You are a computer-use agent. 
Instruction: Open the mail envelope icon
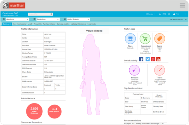pyautogui.click(x=164, y=14)
